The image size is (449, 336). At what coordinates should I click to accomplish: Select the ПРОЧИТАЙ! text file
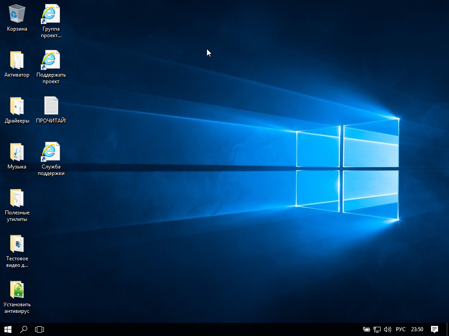[51, 110]
